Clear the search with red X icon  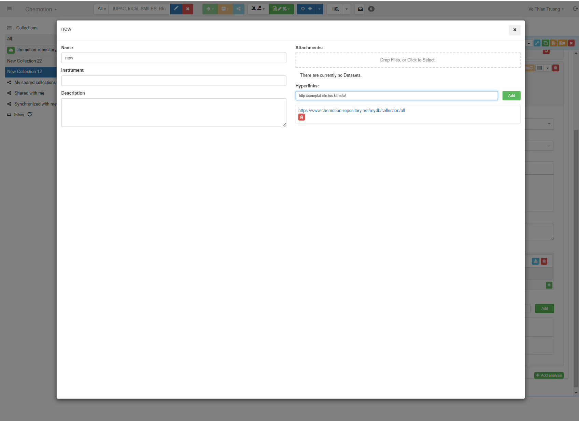pyautogui.click(x=188, y=9)
